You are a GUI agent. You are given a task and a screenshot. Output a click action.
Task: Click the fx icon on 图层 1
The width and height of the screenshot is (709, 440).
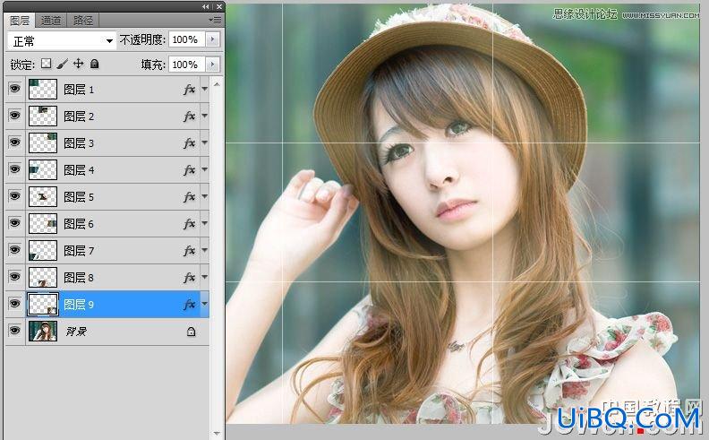click(x=189, y=90)
